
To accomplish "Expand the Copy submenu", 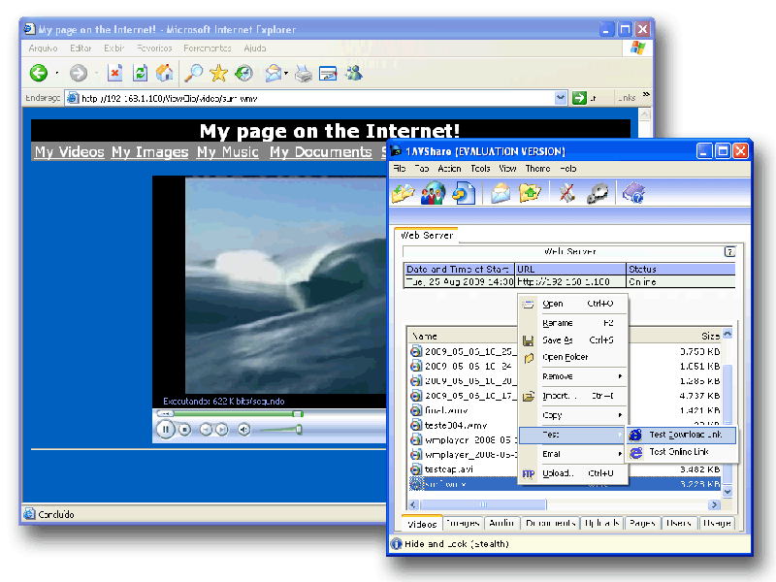I will click(621, 412).
